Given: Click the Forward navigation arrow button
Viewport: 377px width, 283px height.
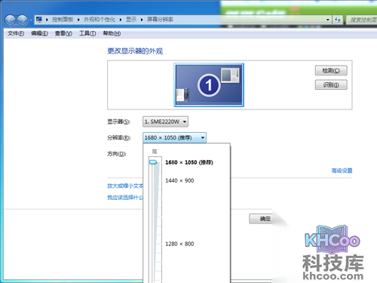Looking at the screenshot, I should pos(22,20).
